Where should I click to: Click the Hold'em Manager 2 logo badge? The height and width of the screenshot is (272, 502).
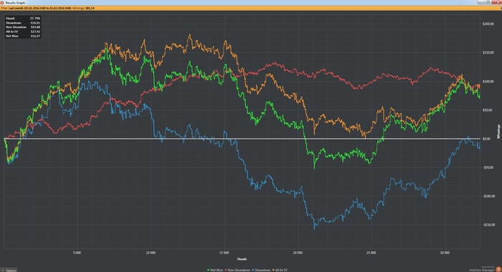coord(498,270)
